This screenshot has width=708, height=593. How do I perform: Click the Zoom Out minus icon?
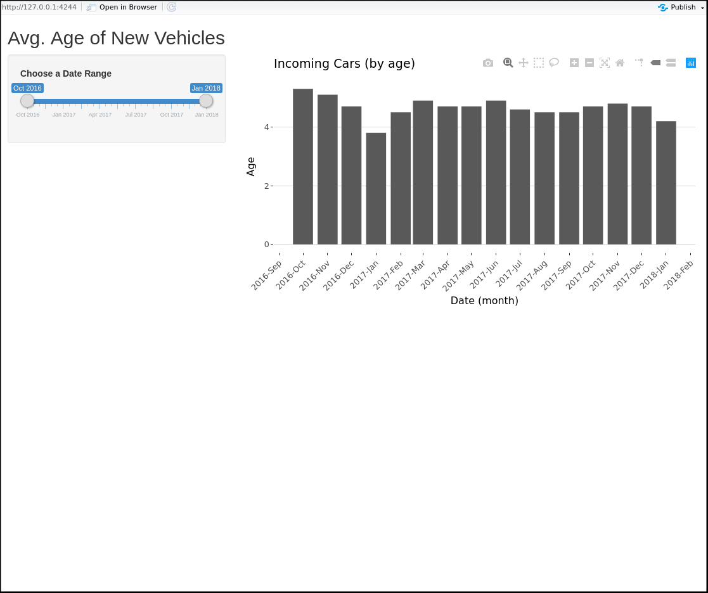point(589,63)
